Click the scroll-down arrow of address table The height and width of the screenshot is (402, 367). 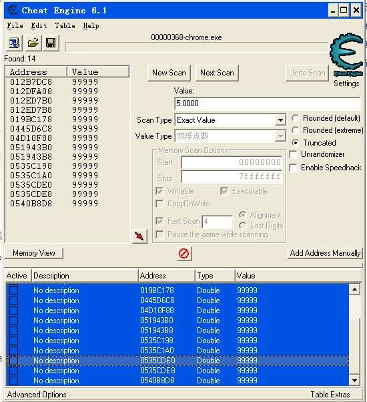point(355,381)
